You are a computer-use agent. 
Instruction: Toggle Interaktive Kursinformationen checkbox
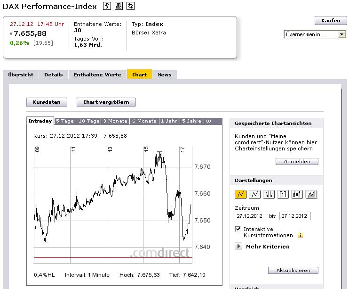click(238, 229)
